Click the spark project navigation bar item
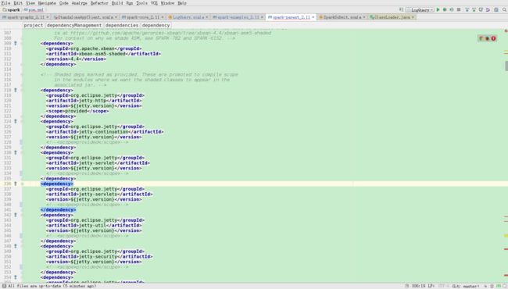The height and width of the screenshot is (289, 508). click(11, 10)
